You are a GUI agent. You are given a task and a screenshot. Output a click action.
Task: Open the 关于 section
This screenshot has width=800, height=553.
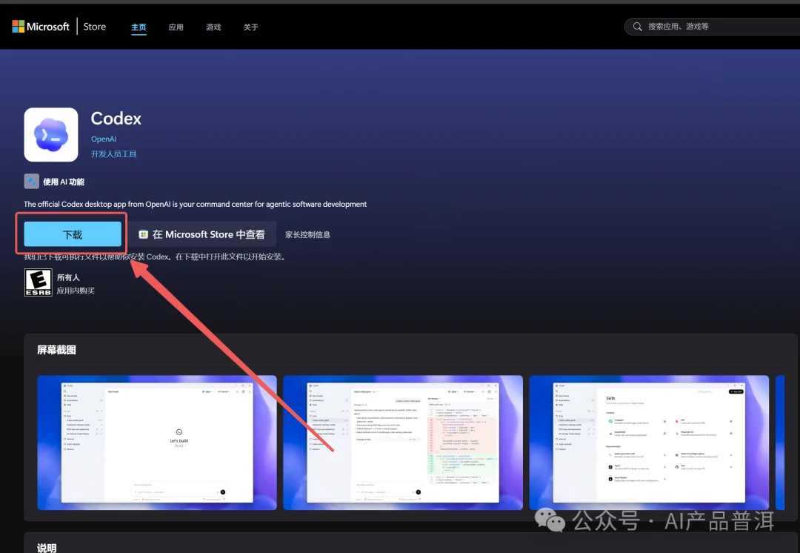pos(250,26)
